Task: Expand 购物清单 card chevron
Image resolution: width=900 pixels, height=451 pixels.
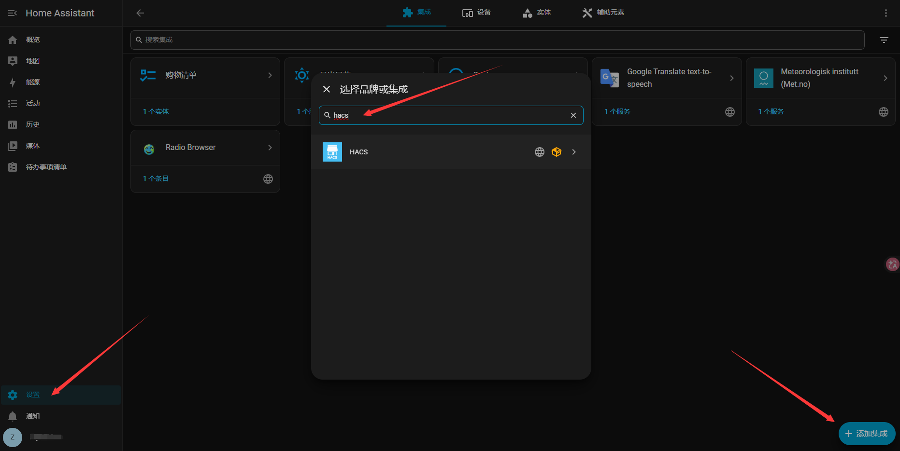Action: [270, 75]
